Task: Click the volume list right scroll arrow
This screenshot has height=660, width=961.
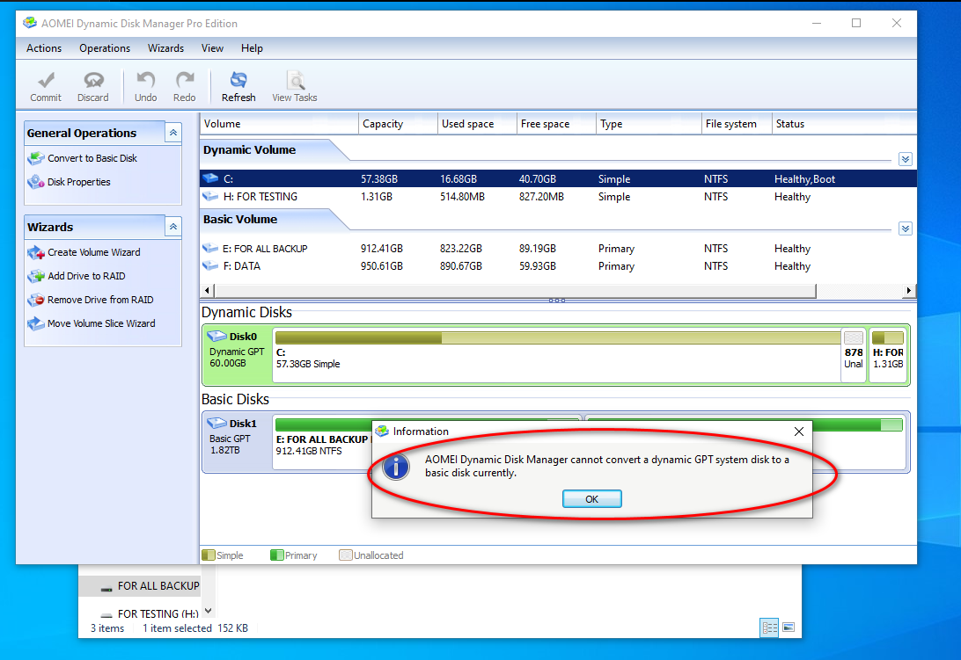Action: coord(909,291)
